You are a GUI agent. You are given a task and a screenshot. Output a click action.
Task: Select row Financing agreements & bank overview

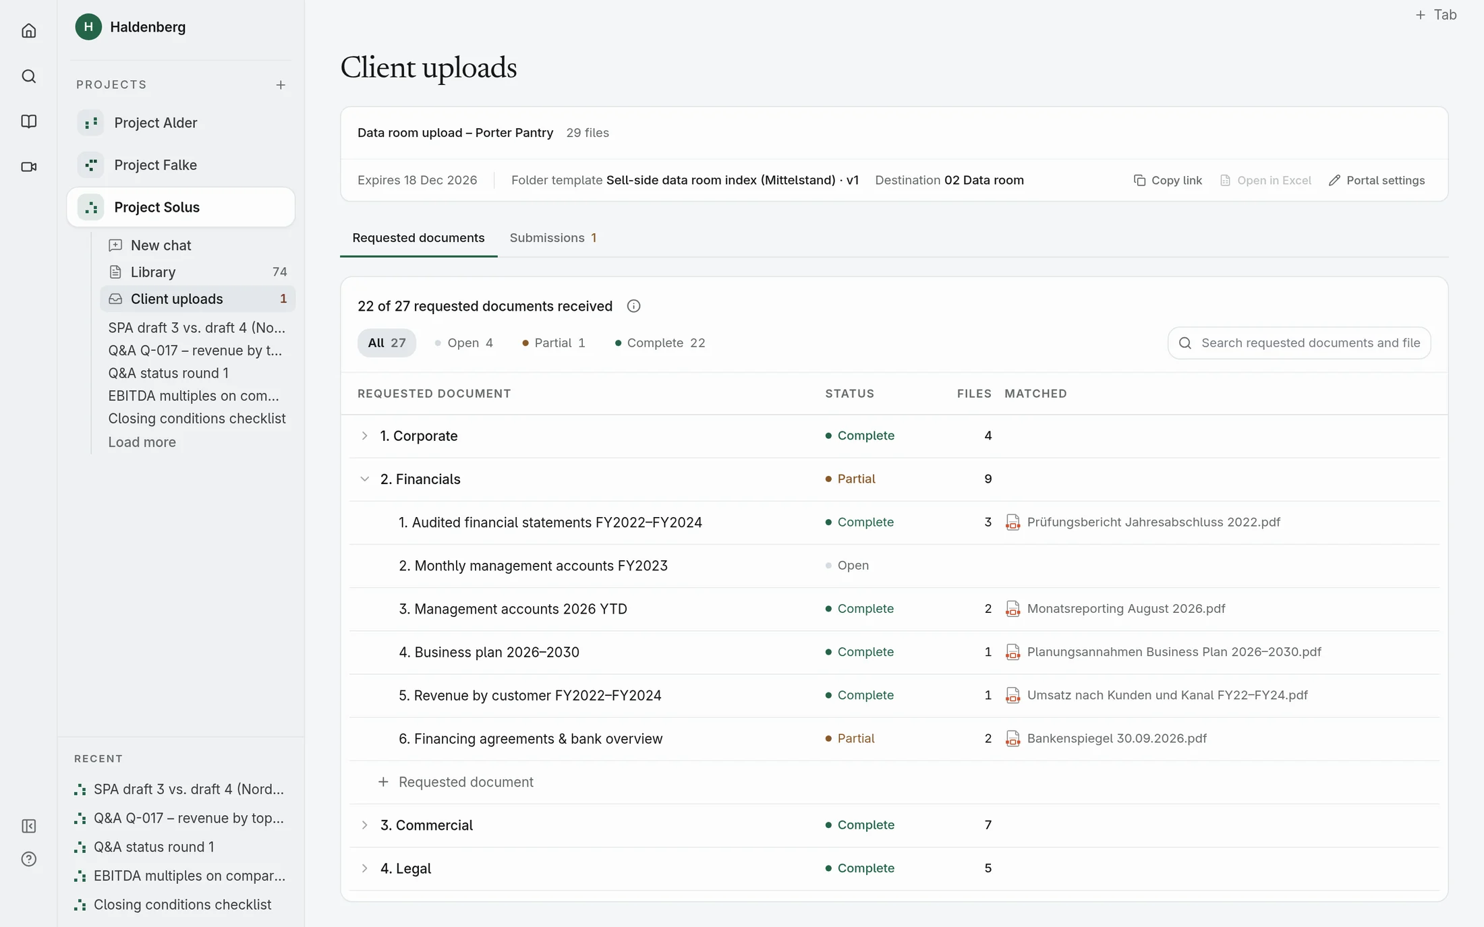(x=894, y=739)
